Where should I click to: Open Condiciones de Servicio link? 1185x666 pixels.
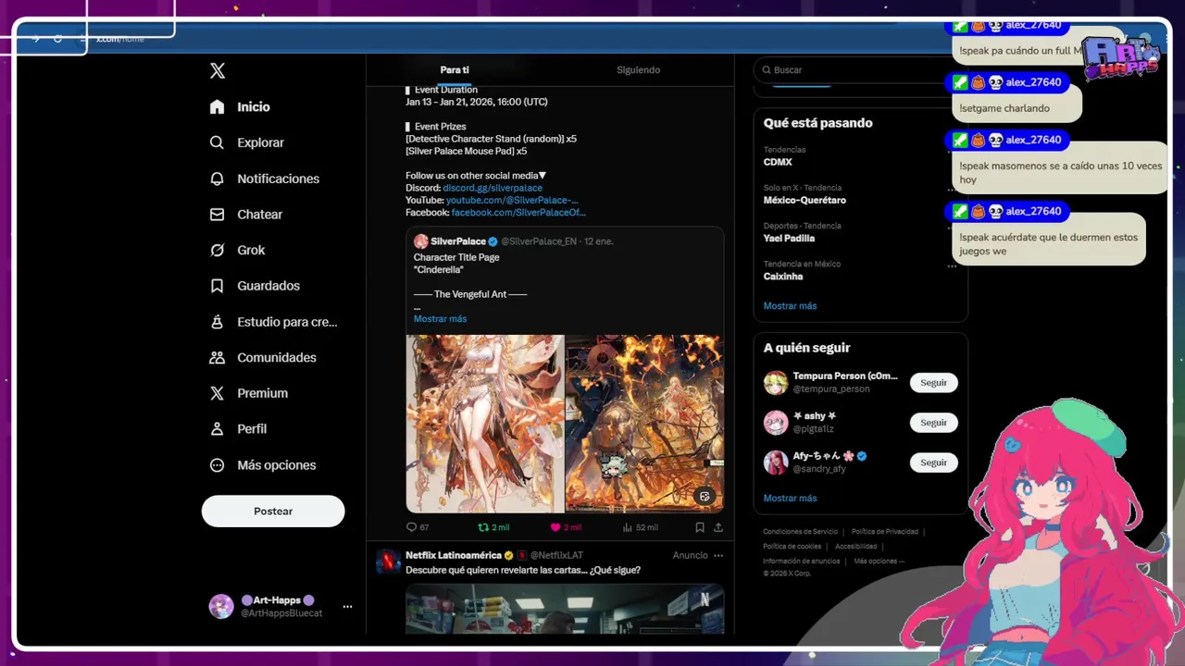pos(800,532)
